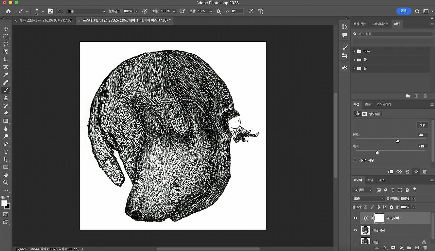This screenshot has height=251, width=435.
Task: Click the 공유 button
Action: click(x=404, y=11)
